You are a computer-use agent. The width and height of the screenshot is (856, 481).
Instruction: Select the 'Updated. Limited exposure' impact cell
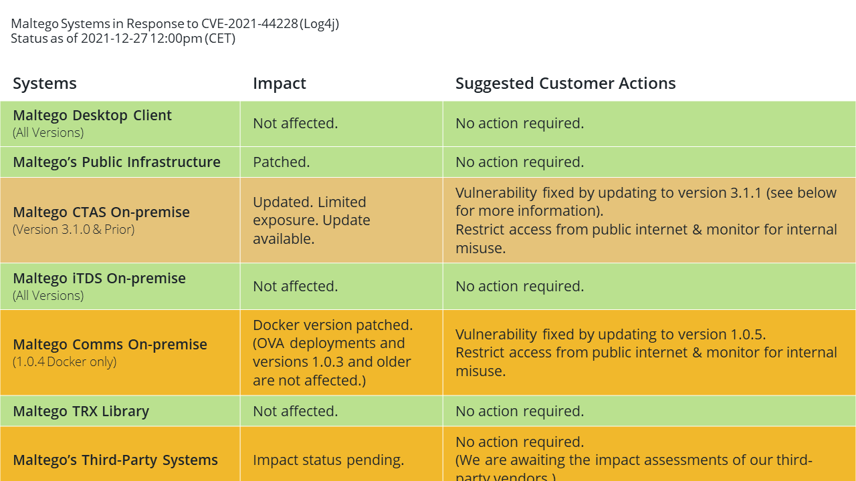coord(342,220)
